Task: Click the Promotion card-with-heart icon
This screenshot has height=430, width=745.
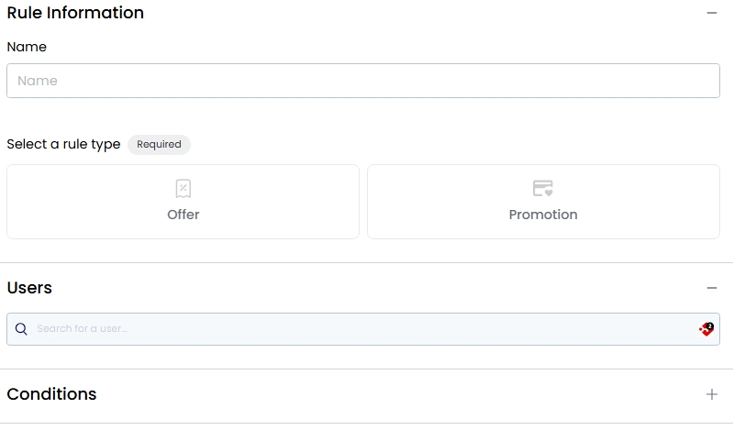Action: (543, 189)
